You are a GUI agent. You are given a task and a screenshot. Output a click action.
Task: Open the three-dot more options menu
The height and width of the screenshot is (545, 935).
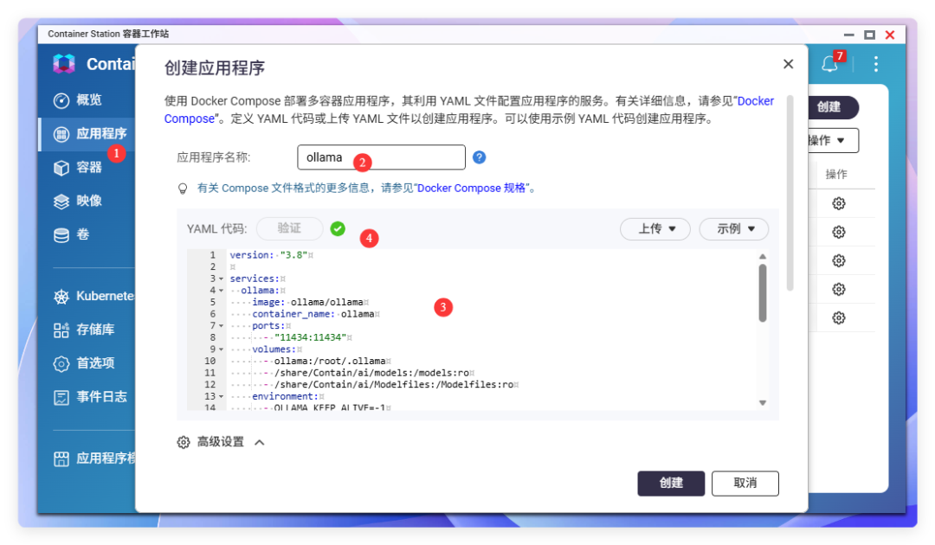point(875,64)
